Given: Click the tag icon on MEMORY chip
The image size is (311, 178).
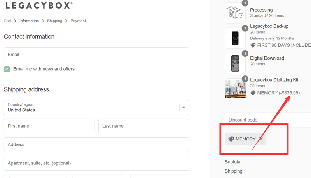Looking at the screenshot, I should [x=231, y=139].
